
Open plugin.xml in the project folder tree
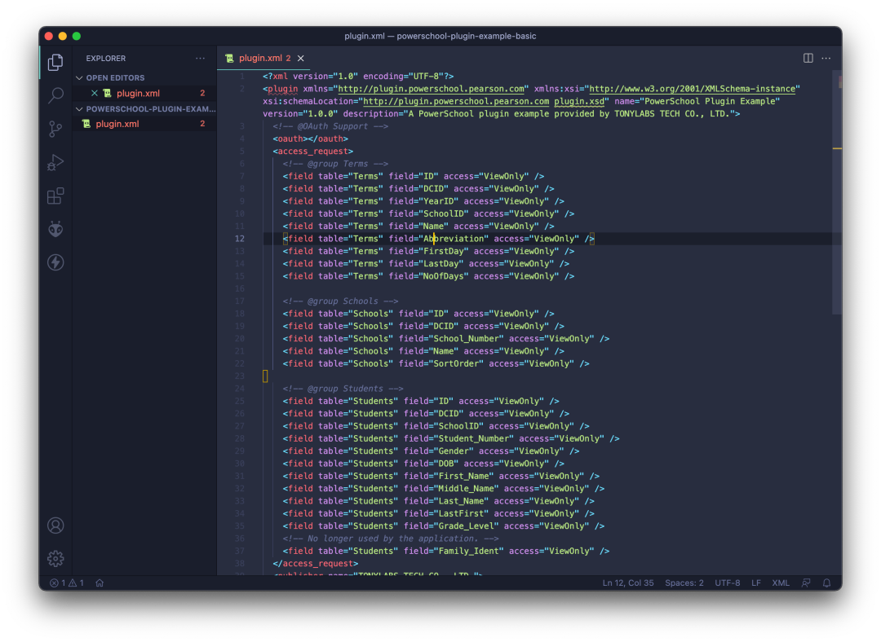click(145, 124)
